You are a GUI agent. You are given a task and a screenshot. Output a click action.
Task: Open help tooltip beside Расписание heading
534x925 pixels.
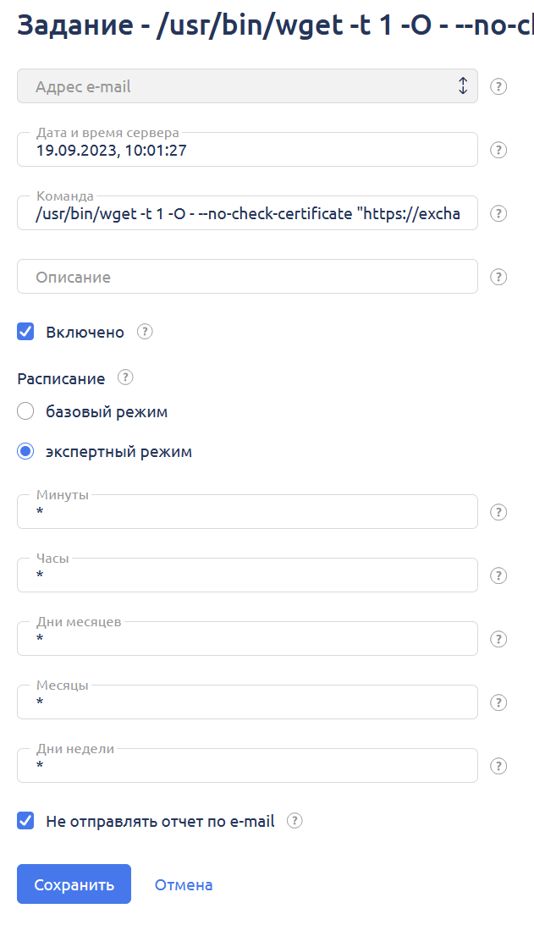(x=125, y=377)
